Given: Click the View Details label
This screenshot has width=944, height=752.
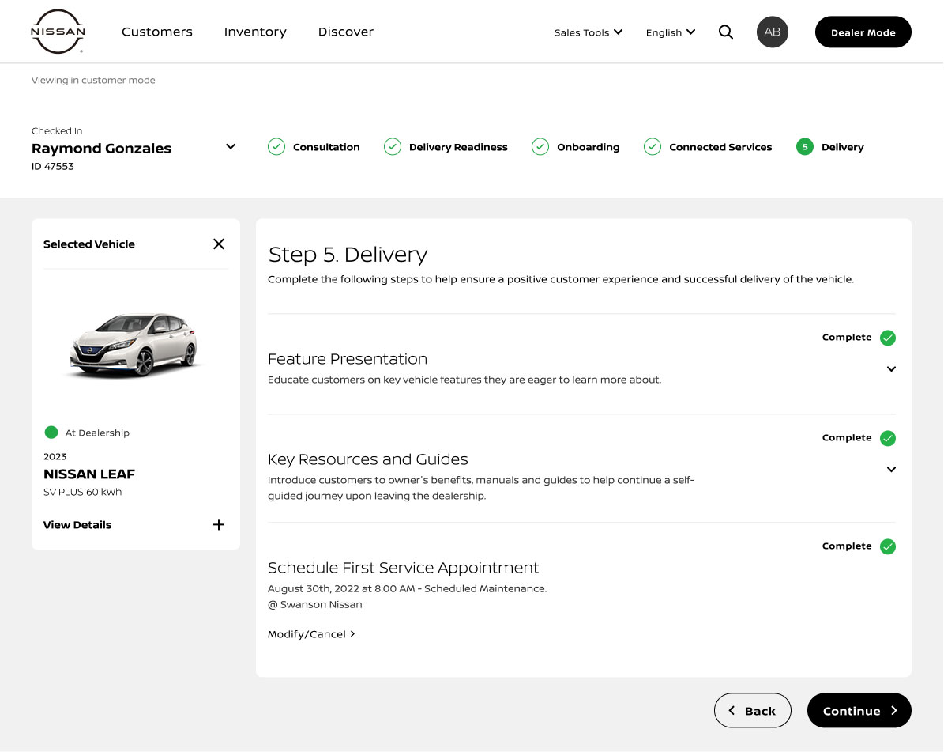Looking at the screenshot, I should click(x=77, y=525).
